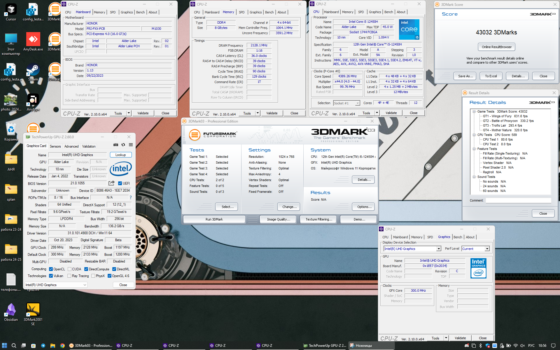Click the Texture Filtering... button
This screenshot has width=560, height=350.
319,219
